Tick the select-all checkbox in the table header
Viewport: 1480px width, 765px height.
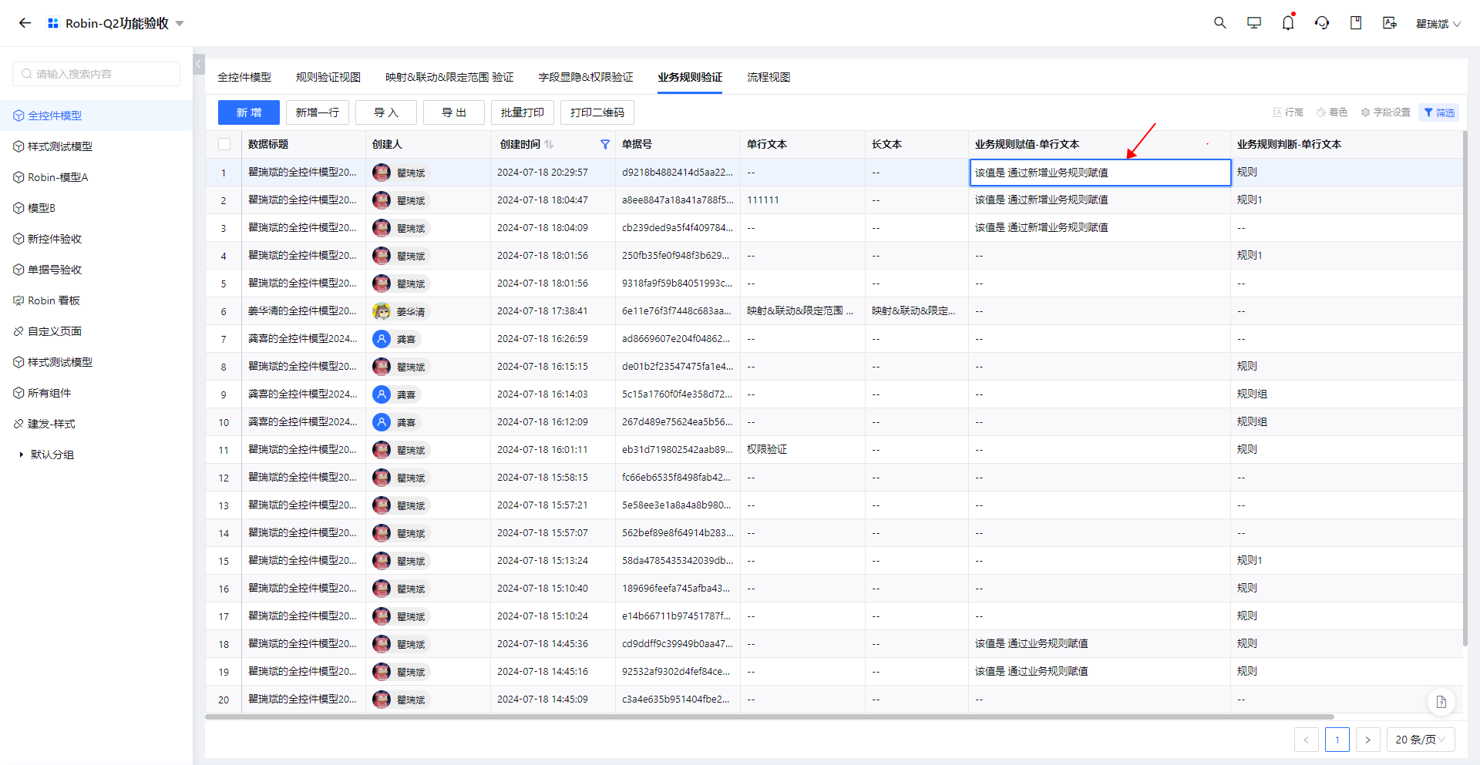[224, 144]
